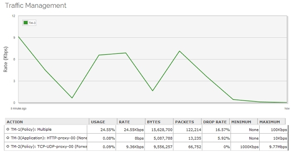Viewport: 296px width, 157px height.
Task: Click the 24.55% usage cell
Action: coord(102,130)
